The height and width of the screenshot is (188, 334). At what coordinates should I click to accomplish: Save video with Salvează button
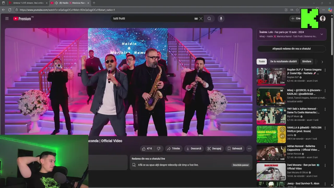(x=235, y=149)
